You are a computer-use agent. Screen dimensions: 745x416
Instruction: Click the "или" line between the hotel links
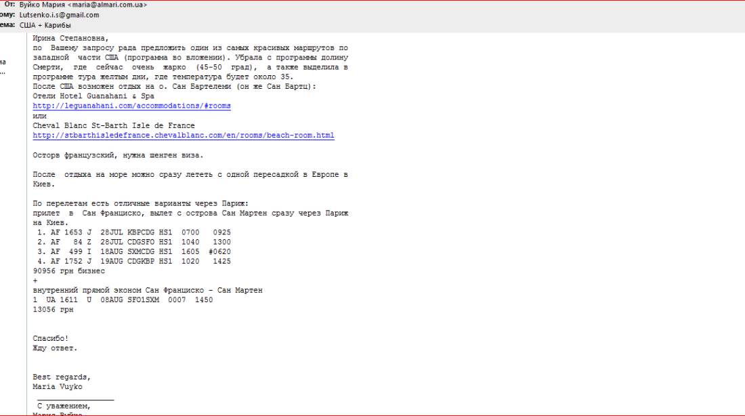point(39,116)
